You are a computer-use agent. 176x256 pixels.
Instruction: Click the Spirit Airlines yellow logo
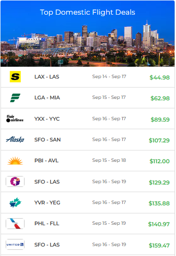pyautogui.click(x=15, y=77)
